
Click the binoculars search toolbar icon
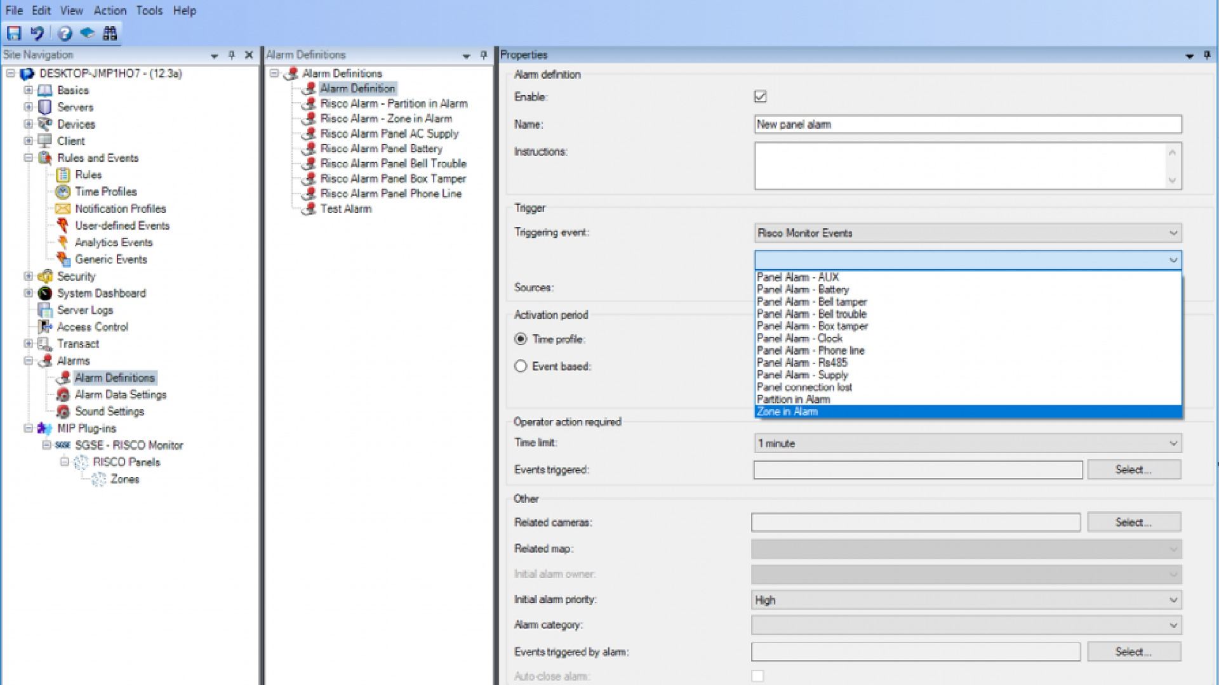click(x=110, y=33)
